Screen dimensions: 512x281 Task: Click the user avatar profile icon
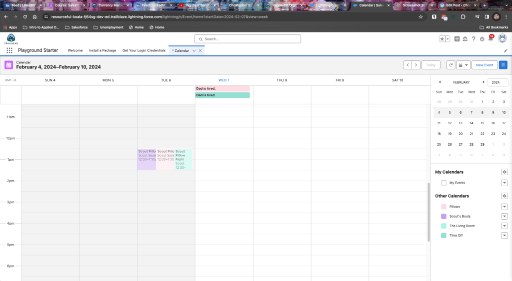click(x=502, y=39)
